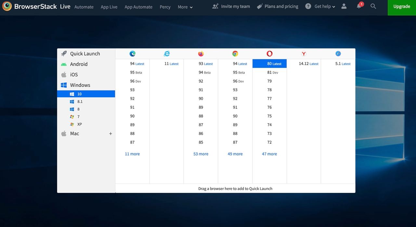Click the Invite my team people icon
Image resolution: width=416 pixels, height=227 pixels.
tap(215, 6)
